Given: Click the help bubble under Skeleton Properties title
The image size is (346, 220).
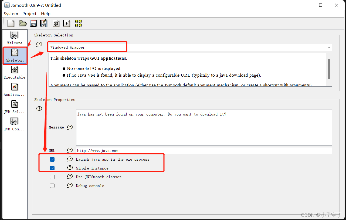Looking at the screenshot, I should (x=39, y=109).
